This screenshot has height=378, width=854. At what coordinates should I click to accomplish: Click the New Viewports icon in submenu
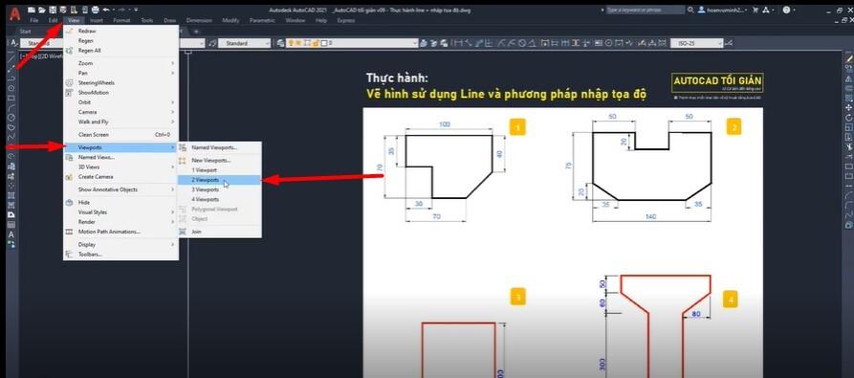[183, 161]
